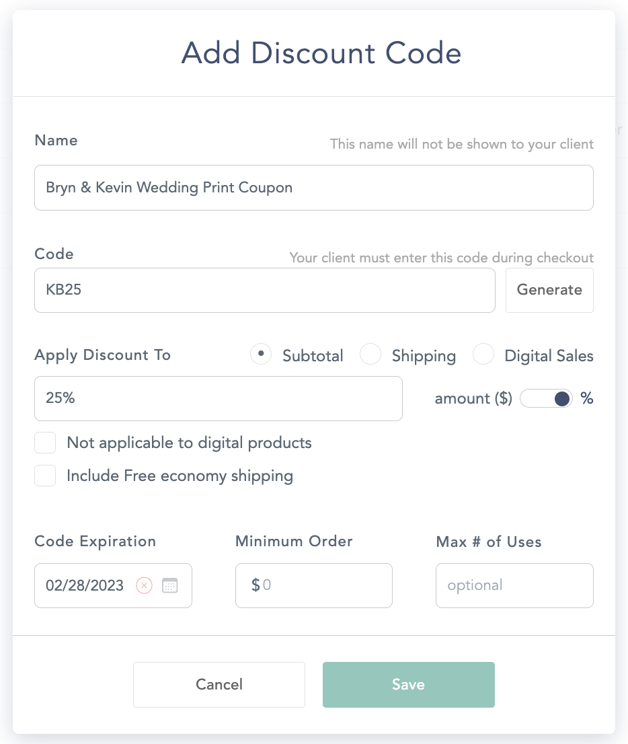This screenshot has height=744, width=628.
Task: Clear the code expiration date
Action: (x=144, y=585)
